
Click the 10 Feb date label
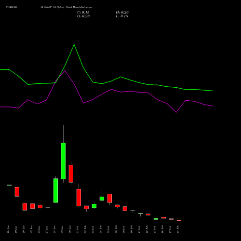click(132, 229)
